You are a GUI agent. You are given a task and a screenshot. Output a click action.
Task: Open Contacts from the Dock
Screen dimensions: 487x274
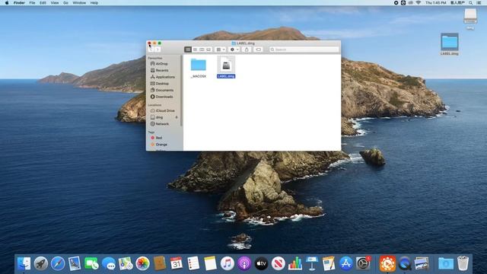point(159,264)
